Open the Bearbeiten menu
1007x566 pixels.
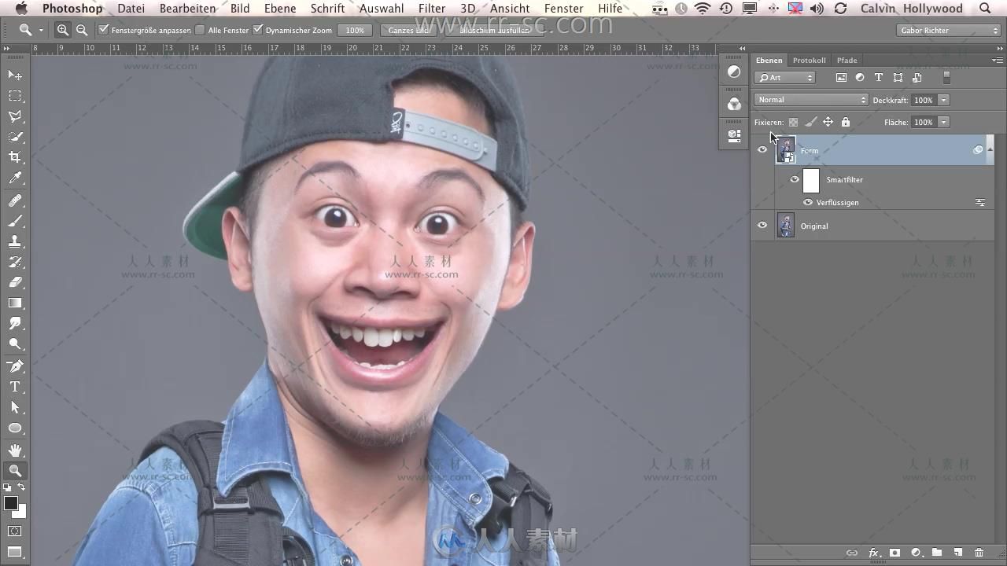click(187, 9)
